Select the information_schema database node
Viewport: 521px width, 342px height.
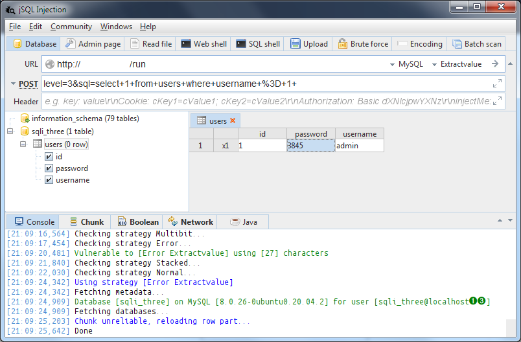pyautogui.click(x=86, y=119)
